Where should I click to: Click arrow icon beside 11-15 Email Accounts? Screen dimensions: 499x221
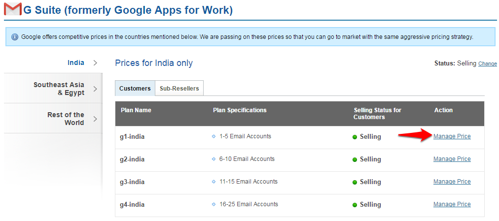pos(214,182)
